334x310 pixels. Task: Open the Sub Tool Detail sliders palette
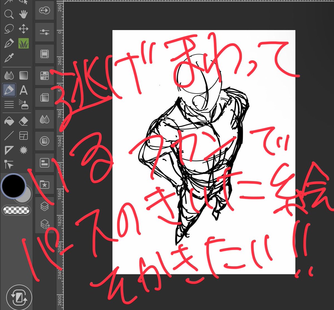(45, 32)
